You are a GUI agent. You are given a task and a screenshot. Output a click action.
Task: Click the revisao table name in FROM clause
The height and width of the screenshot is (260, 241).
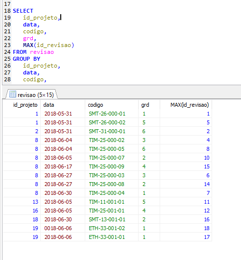click(42, 52)
